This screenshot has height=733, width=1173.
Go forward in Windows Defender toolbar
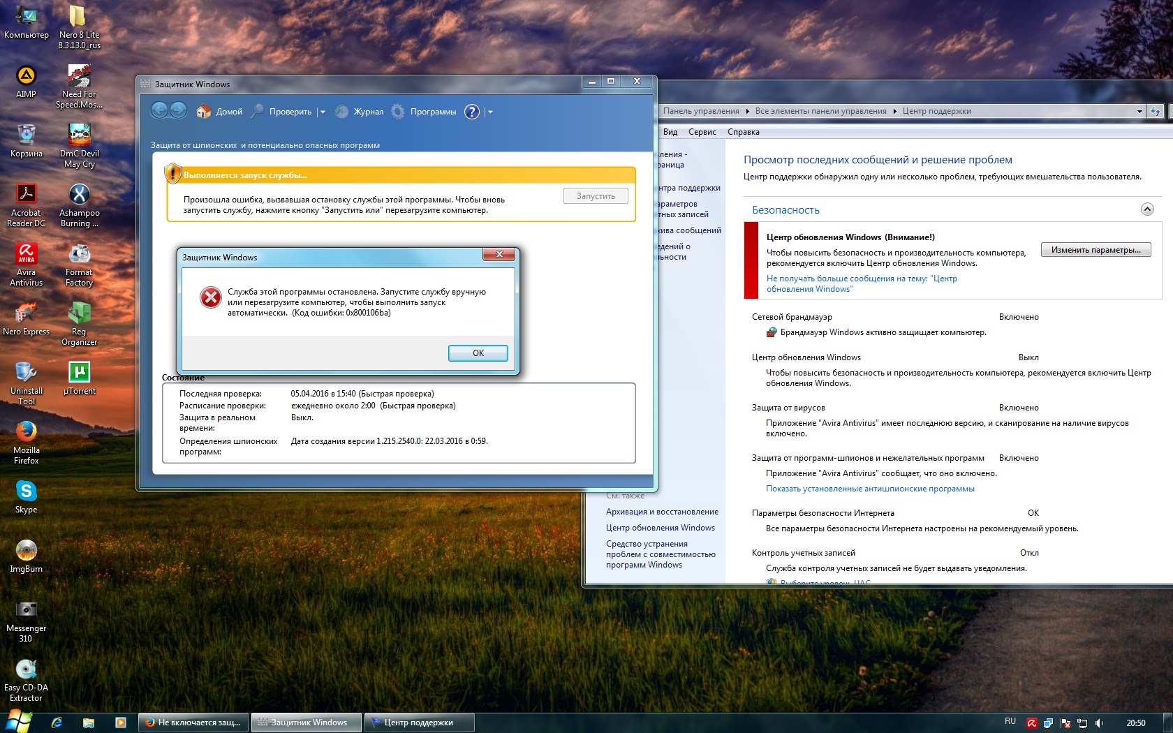click(x=179, y=110)
